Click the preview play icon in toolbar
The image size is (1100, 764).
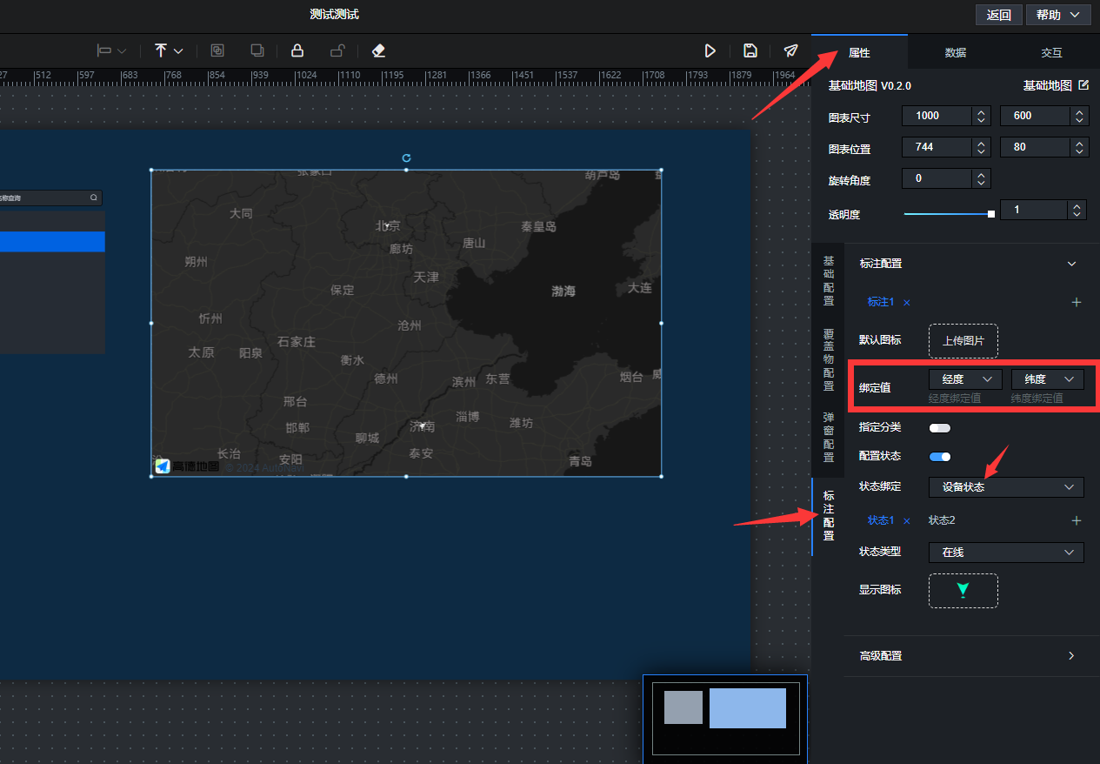coord(710,51)
